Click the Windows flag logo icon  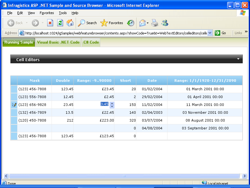(243, 13)
